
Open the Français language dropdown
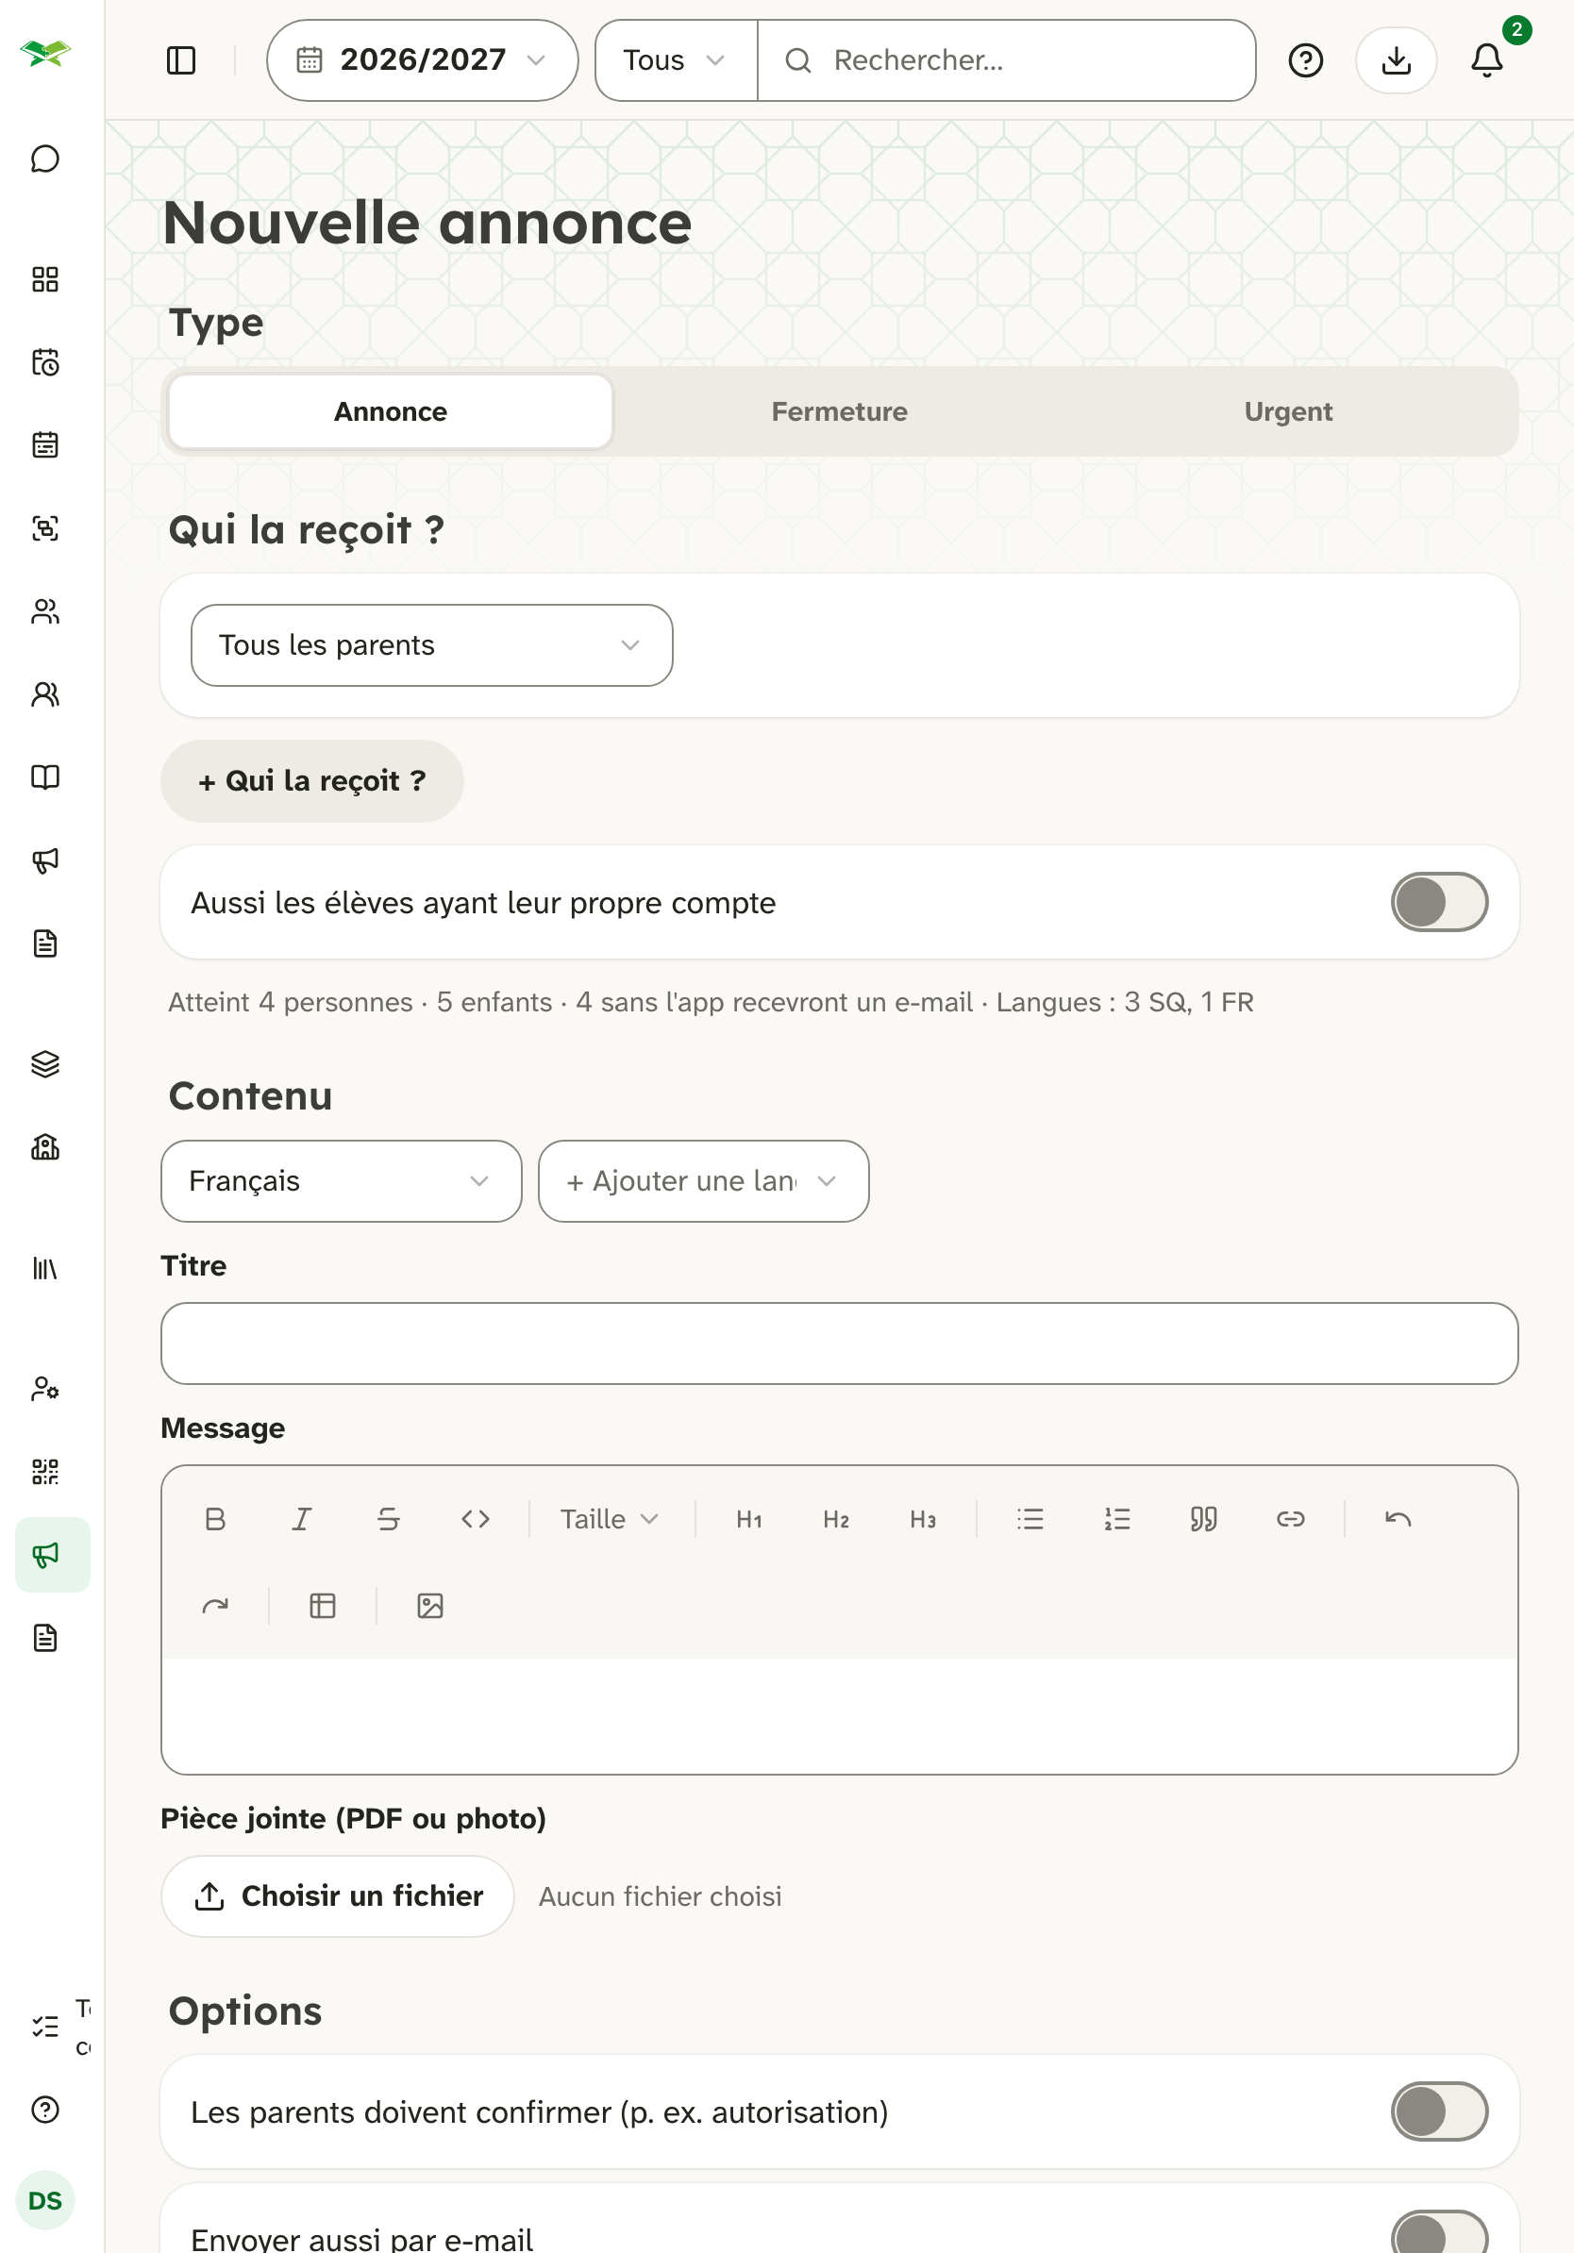(342, 1180)
